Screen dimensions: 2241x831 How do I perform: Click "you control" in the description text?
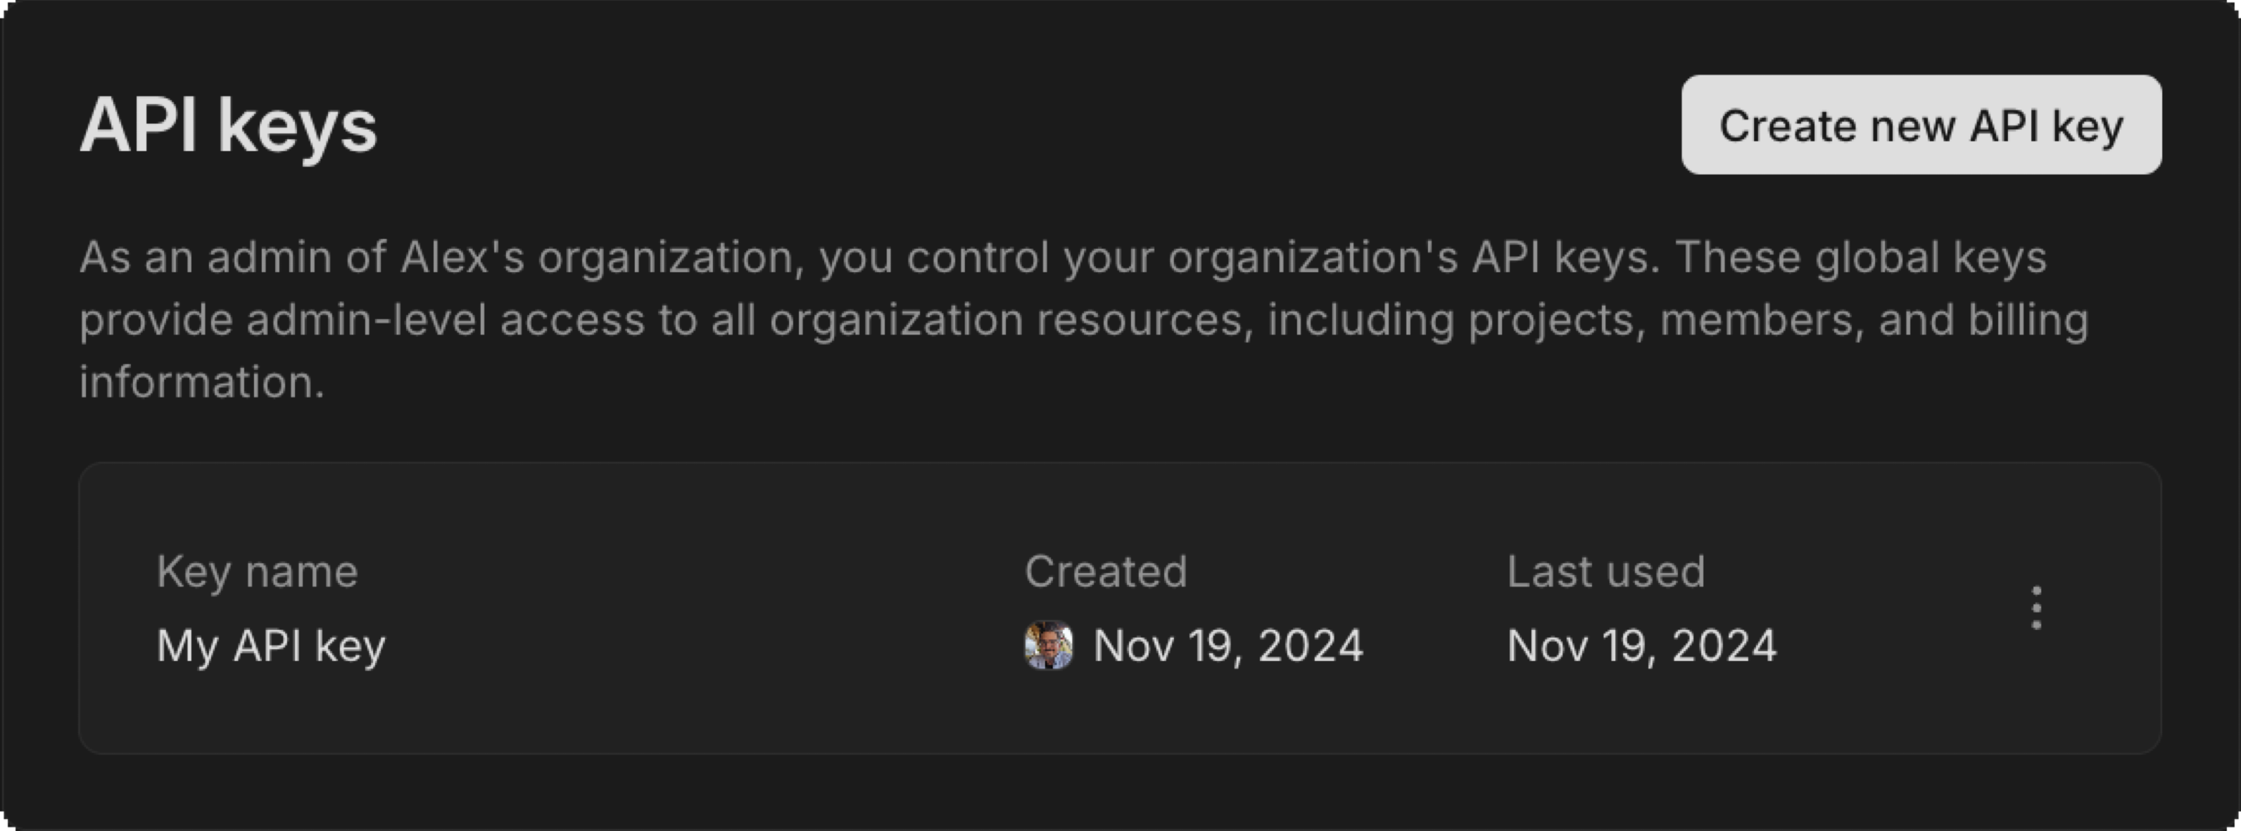point(933,257)
